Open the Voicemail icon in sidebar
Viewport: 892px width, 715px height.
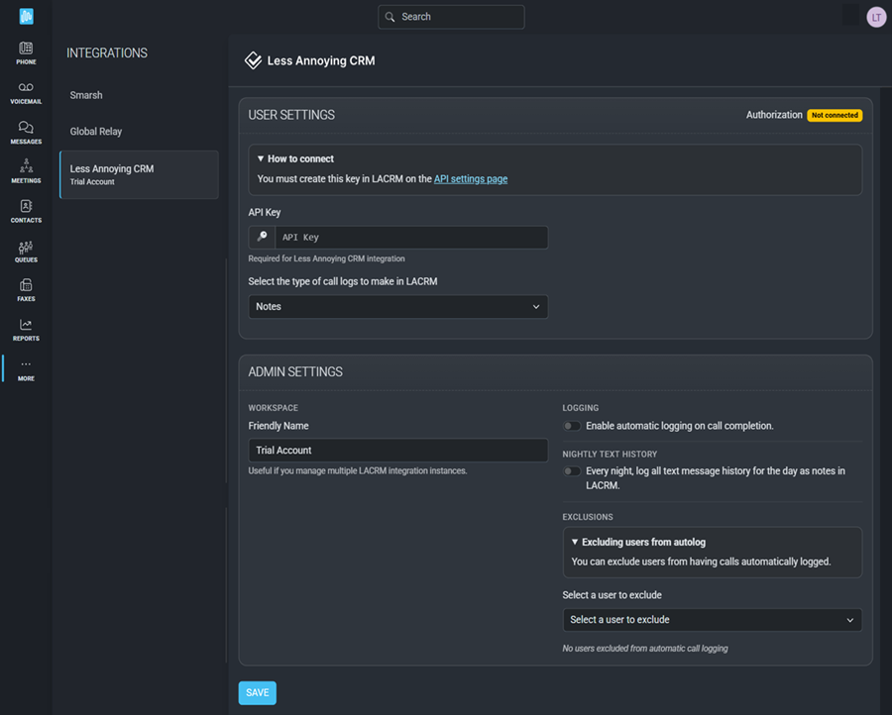26,92
